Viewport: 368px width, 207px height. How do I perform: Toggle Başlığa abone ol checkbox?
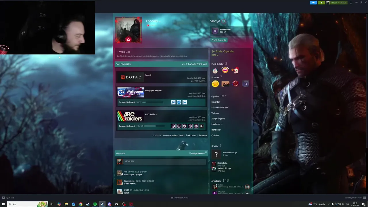click(x=190, y=154)
